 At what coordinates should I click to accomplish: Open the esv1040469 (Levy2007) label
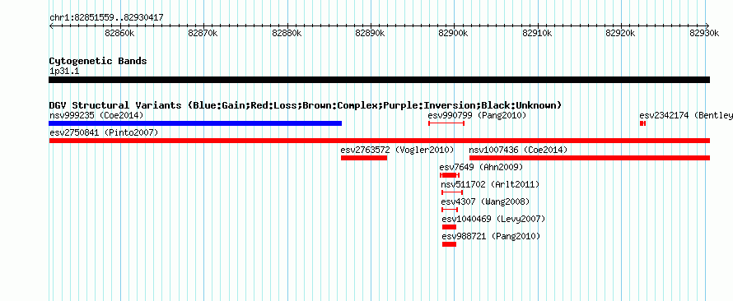point(493,219)
